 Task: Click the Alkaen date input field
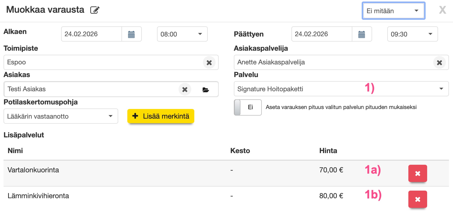(91, 34)
